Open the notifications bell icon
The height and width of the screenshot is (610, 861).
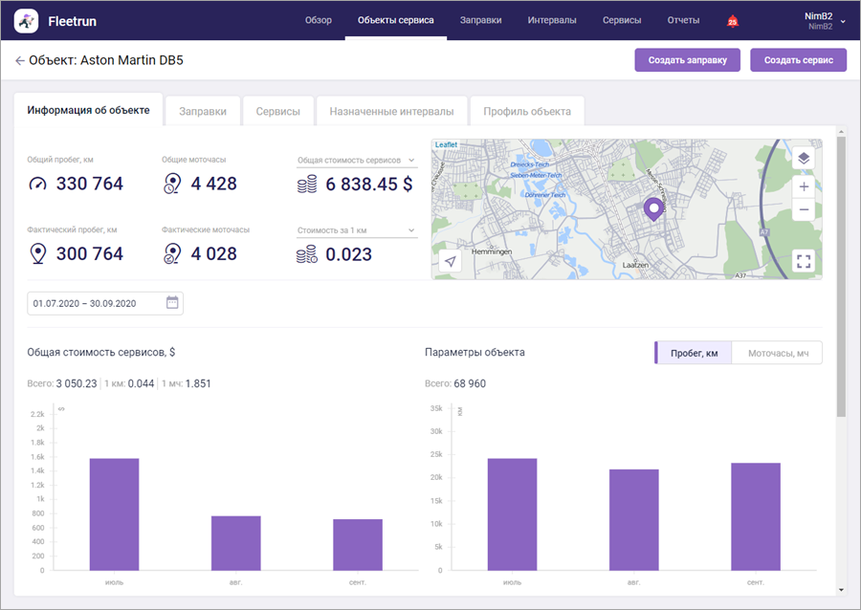pos(733,21)
